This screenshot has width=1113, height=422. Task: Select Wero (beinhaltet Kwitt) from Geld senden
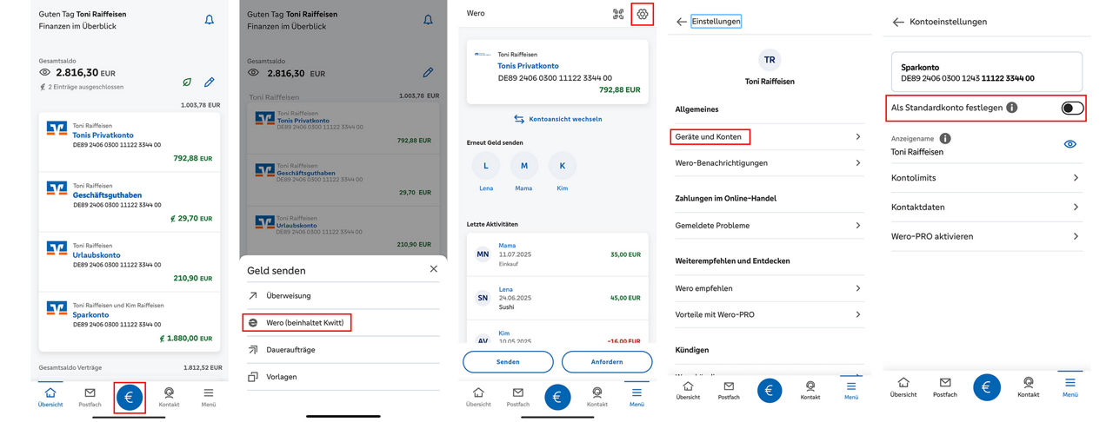299,322
